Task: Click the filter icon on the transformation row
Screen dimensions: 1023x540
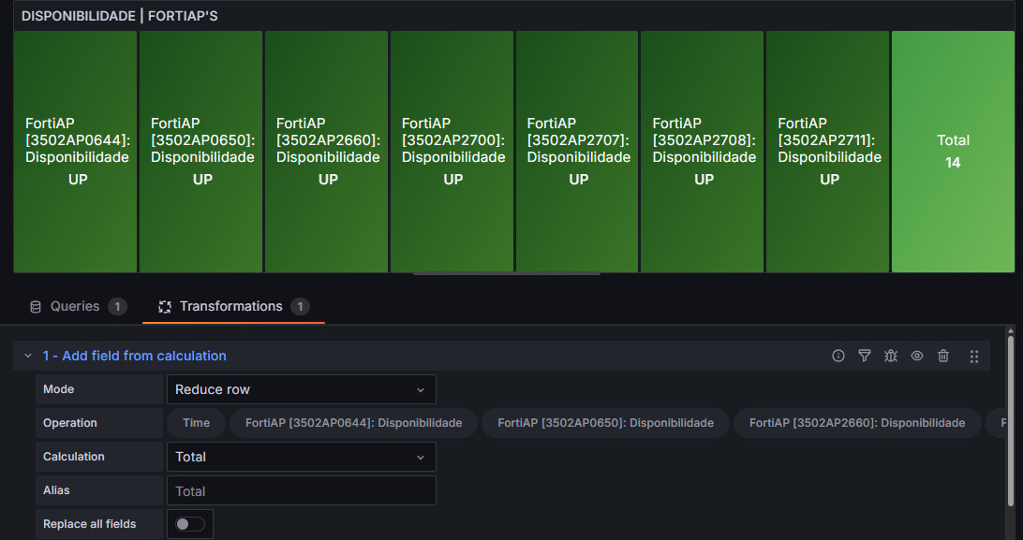Action: pos(865,356)
